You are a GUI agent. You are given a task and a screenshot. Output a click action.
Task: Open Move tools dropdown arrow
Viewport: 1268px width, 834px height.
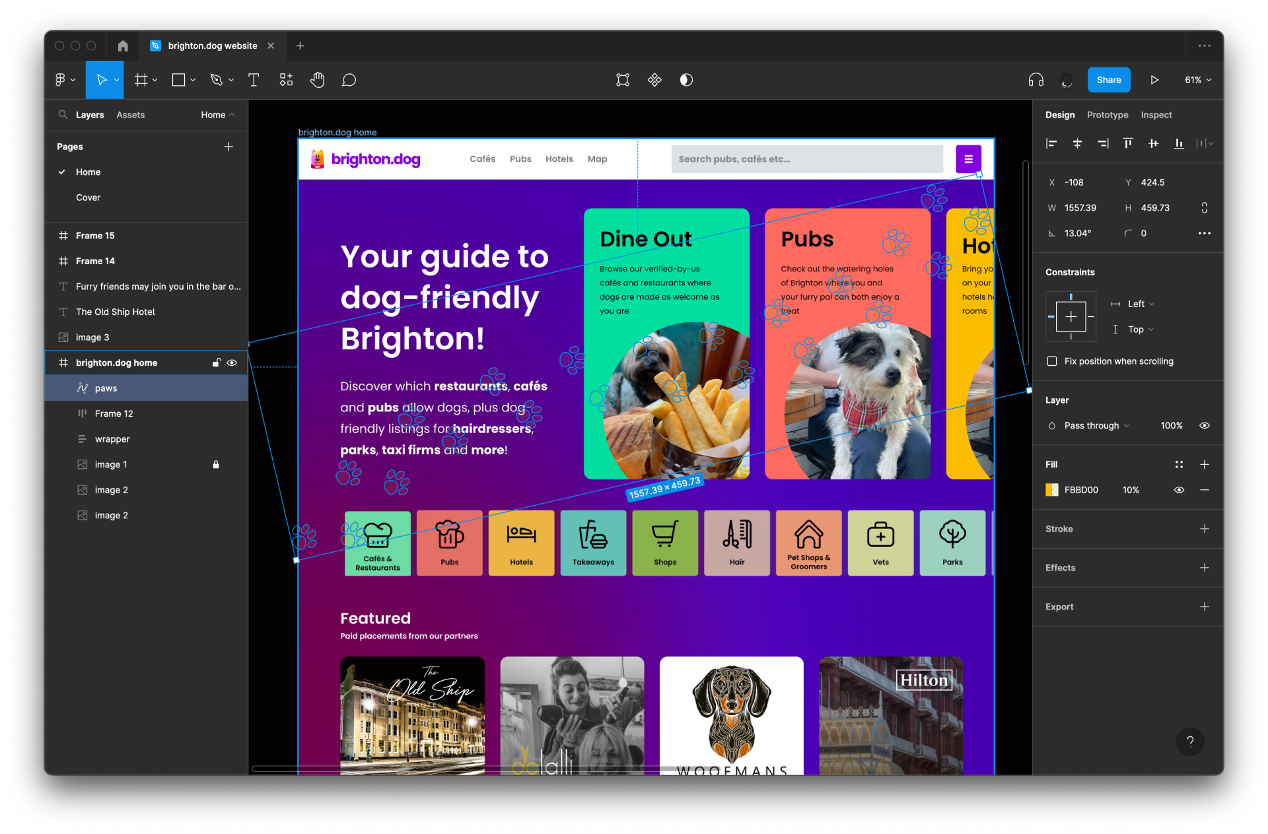117,81
